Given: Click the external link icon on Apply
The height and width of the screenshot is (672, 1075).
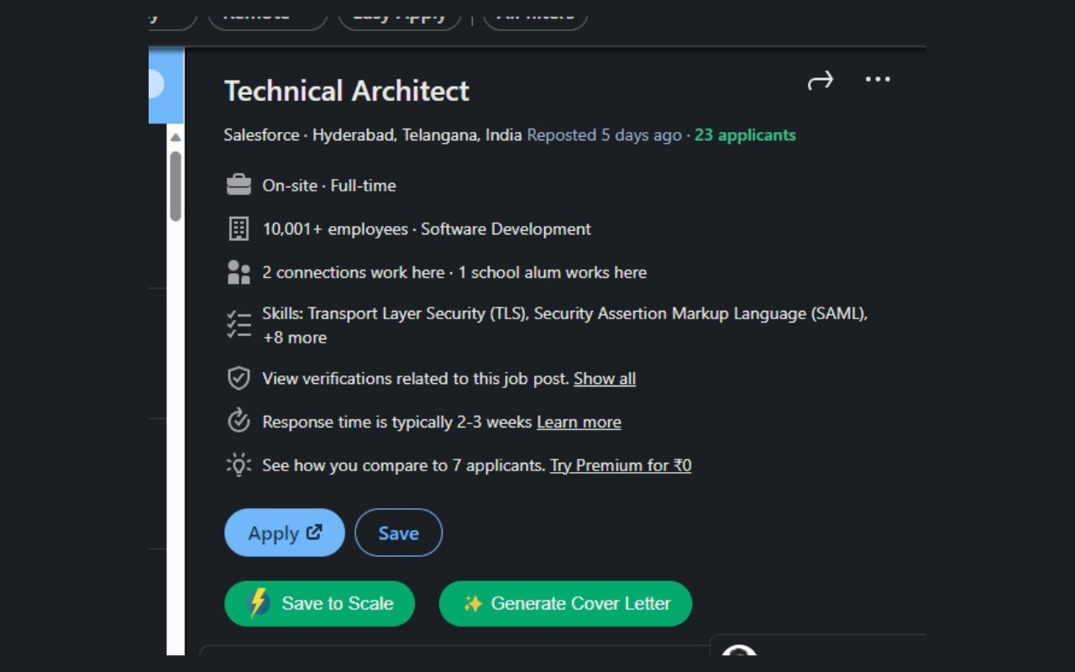Looking at the screenshot, I should pos(314,532).
